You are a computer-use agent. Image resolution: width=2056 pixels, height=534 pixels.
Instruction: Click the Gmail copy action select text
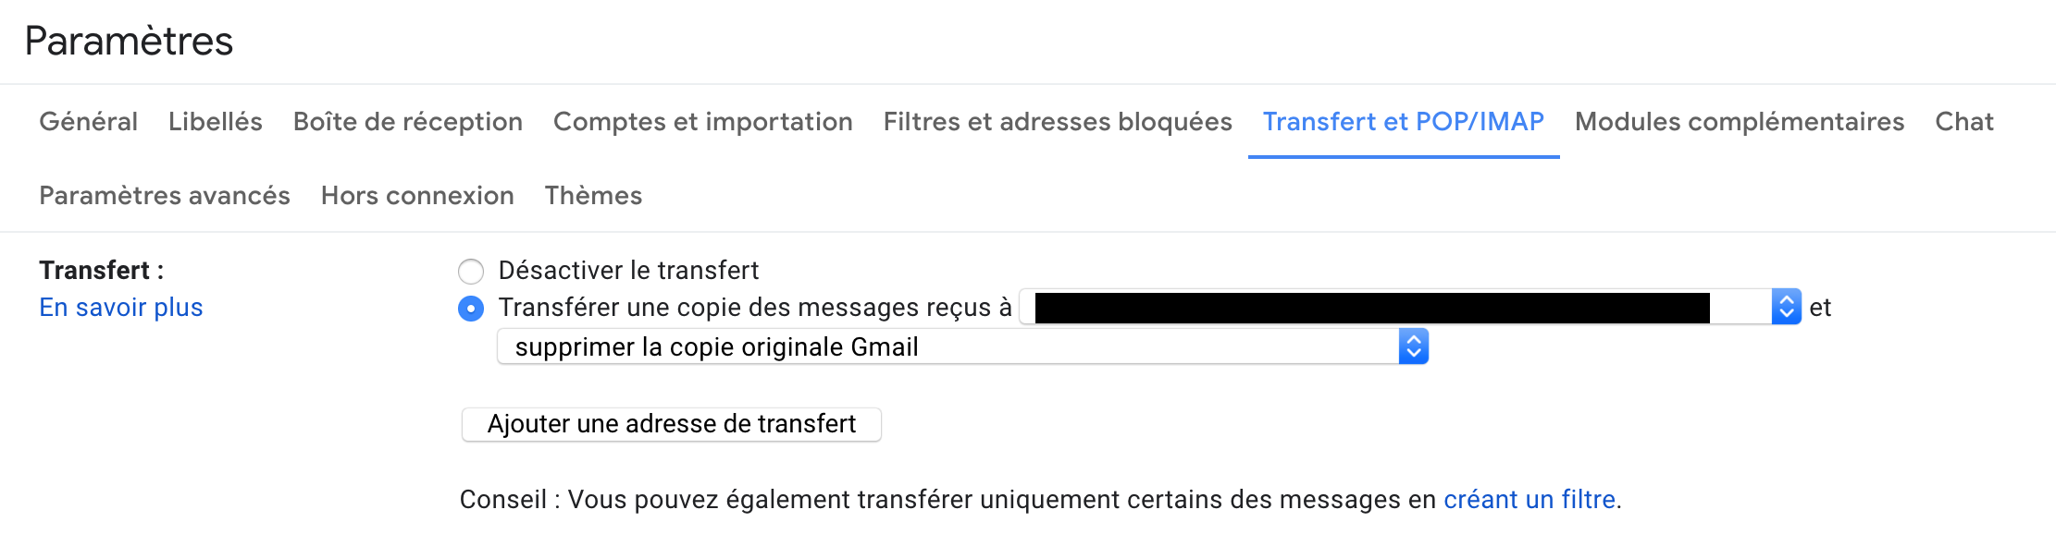(717, 346)
